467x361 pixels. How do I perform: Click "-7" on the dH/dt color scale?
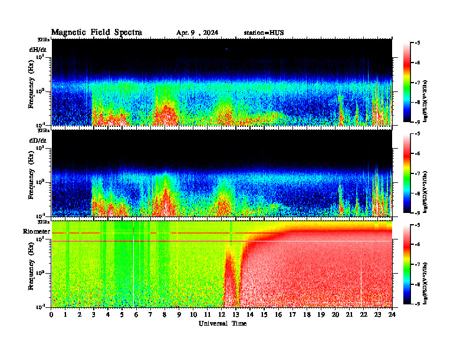(417, 83)
